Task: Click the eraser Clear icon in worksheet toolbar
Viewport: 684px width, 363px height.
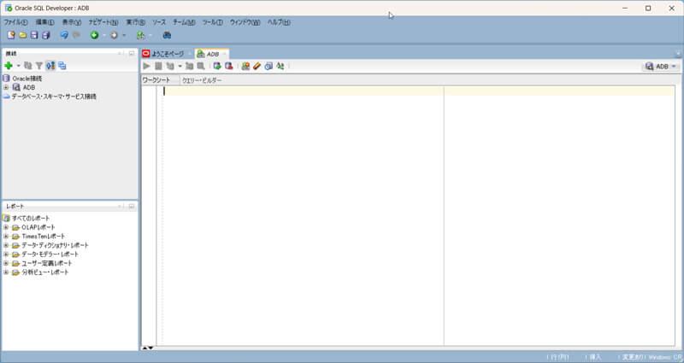Action: (257, 67)
